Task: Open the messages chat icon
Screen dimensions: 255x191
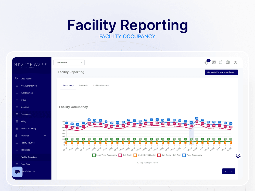Action: (214, 62)
